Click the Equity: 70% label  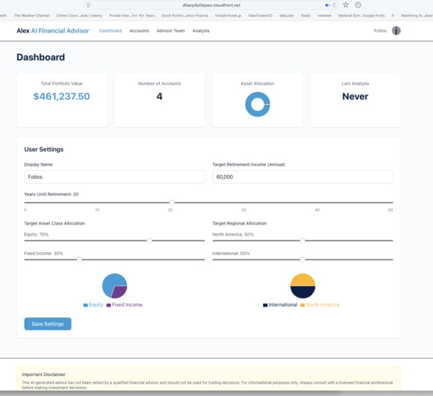pos(36,234)
